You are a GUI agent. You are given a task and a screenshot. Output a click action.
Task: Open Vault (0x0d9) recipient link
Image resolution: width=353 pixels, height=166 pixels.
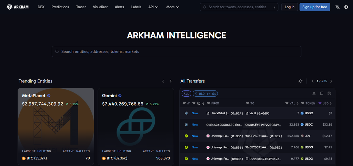[257, 113]
